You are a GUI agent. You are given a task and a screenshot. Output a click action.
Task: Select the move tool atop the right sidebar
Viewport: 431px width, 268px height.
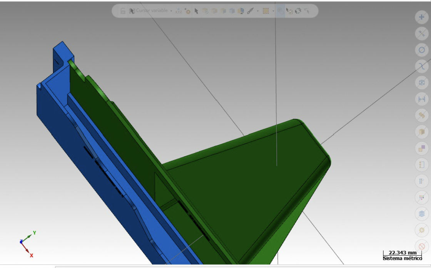tap(421, 17)
